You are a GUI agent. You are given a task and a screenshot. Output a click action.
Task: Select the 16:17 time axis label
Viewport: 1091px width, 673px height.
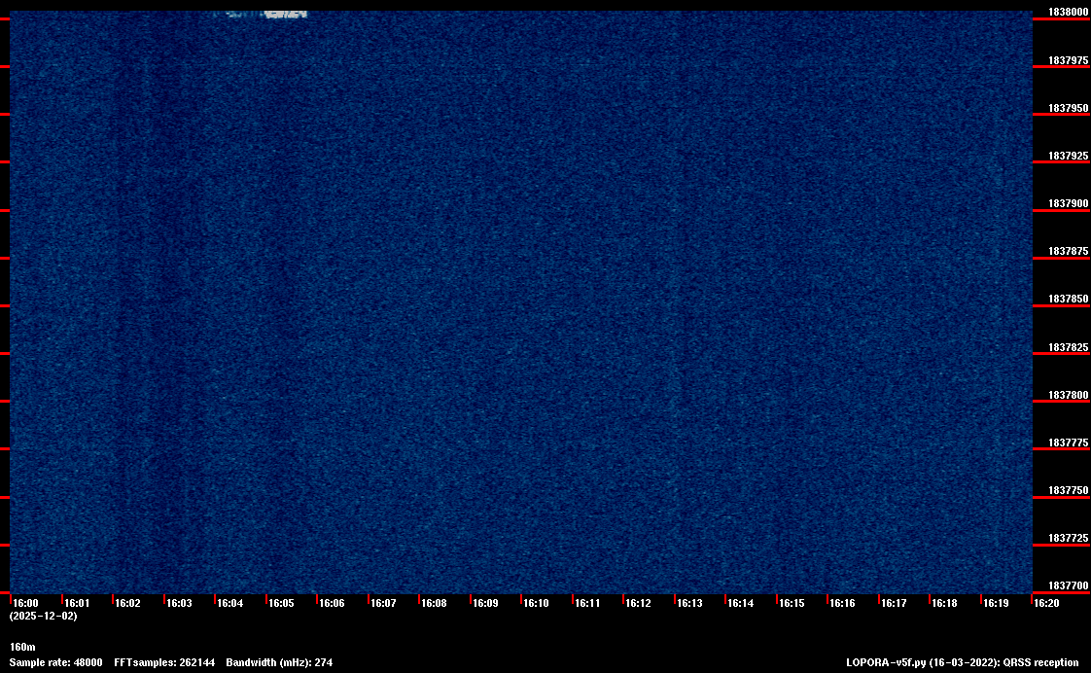(894, 603)
